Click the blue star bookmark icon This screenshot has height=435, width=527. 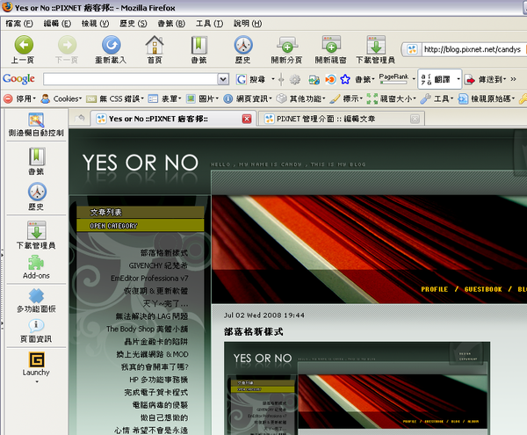345,79
